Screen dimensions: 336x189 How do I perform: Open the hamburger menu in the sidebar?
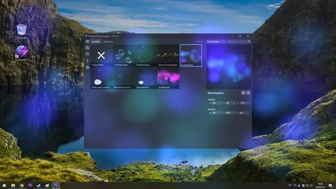pyautogui.click(x=87, y=41)
